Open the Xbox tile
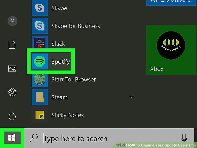The height and width of the screenshot is (148, 197). 171,50
